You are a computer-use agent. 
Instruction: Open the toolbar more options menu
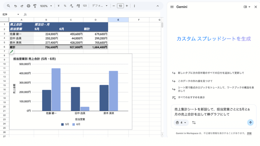click(x=134, y=6)
